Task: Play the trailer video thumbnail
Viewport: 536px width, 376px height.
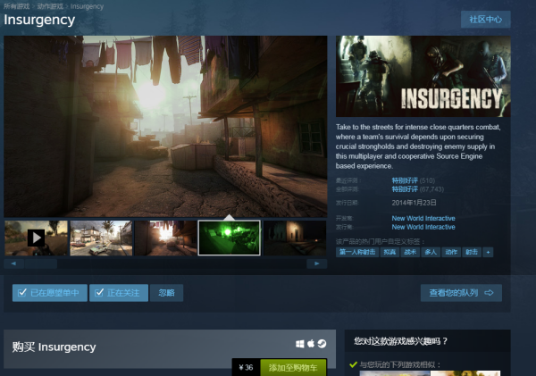Action: coord(36,238)
